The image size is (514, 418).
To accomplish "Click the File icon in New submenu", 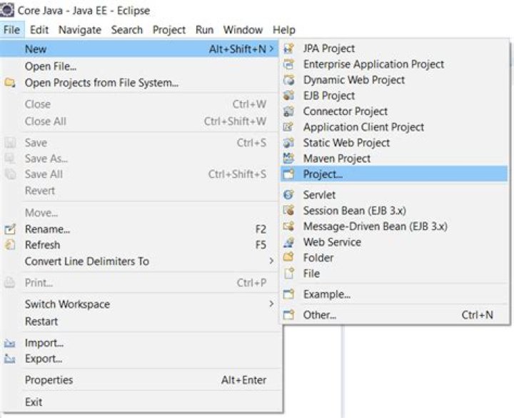I will (x=289, y=273).
